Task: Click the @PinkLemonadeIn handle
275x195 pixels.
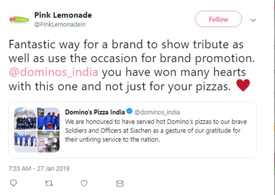Action: pyautogui.click(x=60, y=24)
